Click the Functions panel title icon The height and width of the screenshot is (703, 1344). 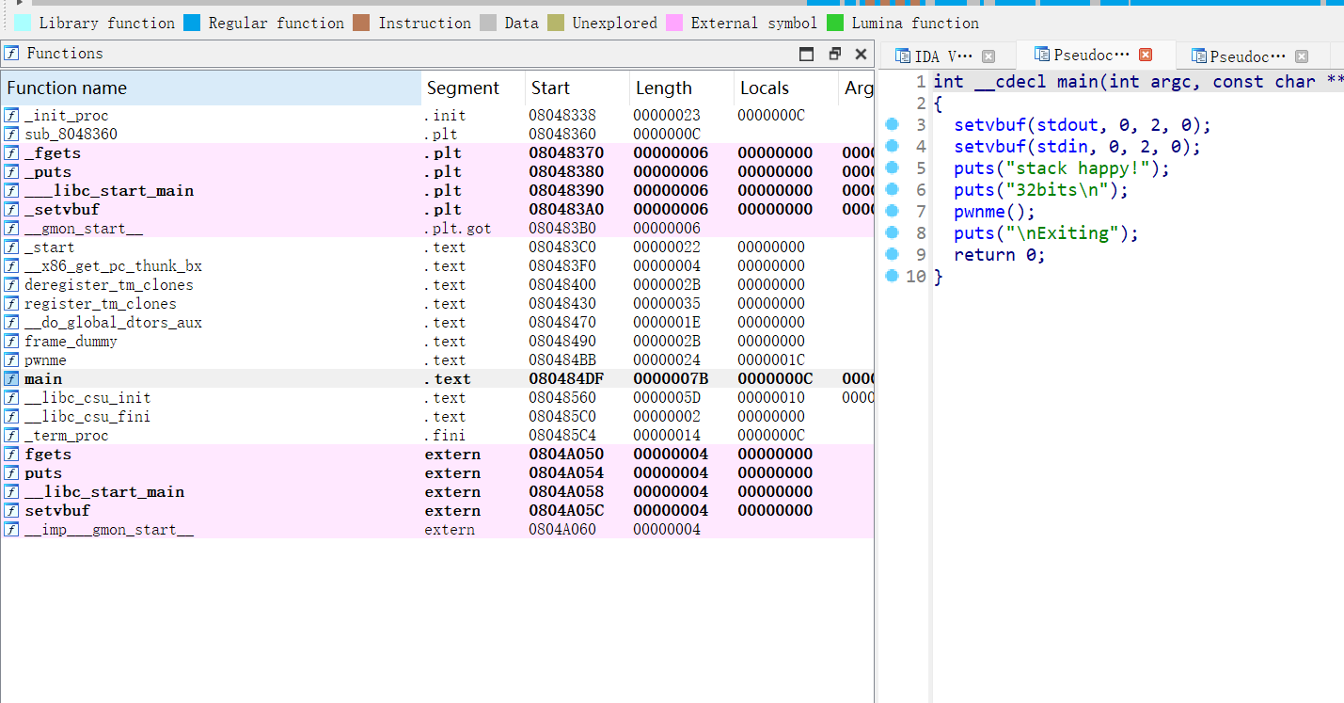(x=12, y=54)
